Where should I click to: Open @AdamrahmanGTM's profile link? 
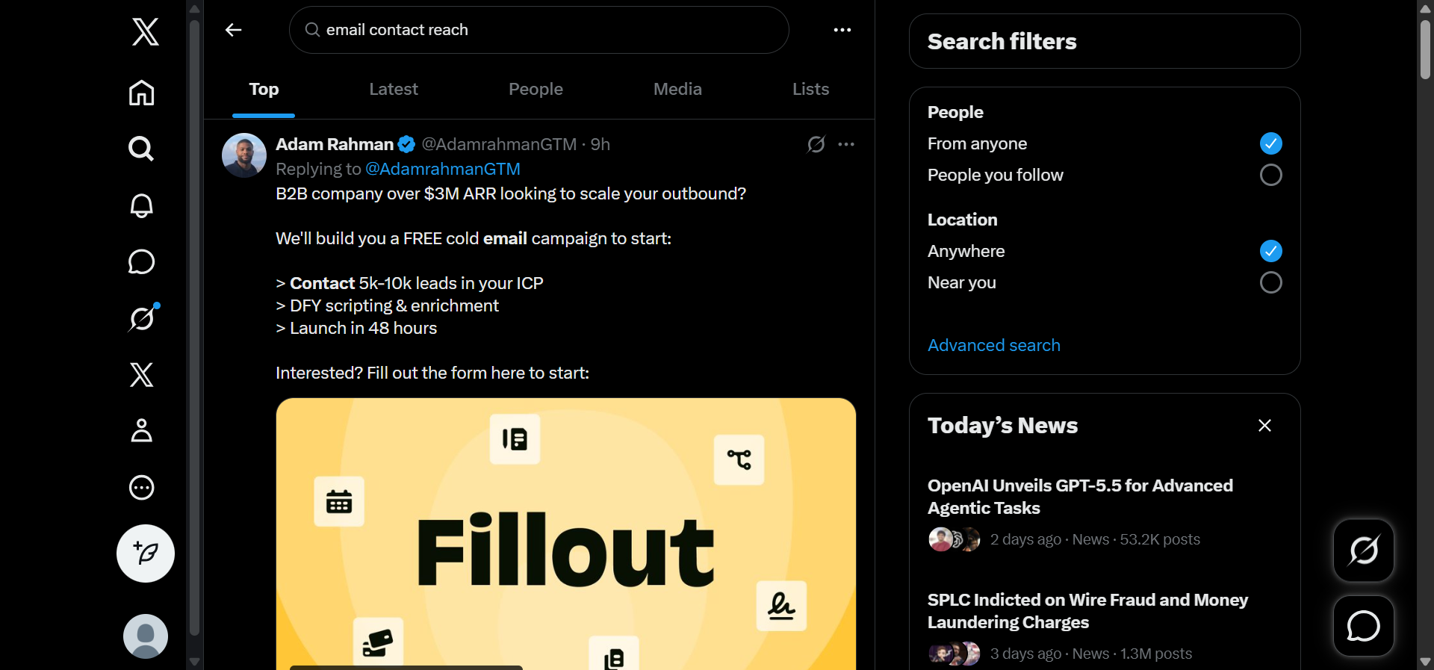pos(441,169)
